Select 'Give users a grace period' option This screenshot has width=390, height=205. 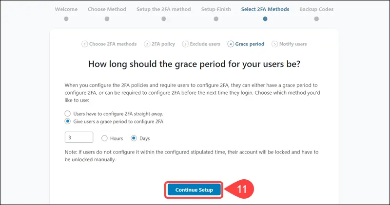pyautogui.click(x=68, y=122)
